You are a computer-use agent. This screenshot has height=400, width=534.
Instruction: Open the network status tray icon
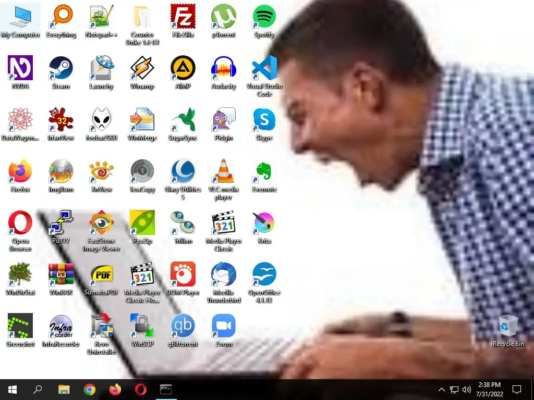coord(454,390)
